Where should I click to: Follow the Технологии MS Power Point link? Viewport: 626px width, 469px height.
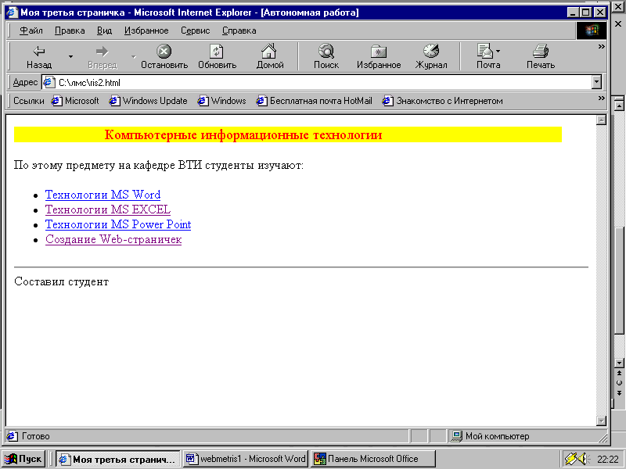coord(118,224)
